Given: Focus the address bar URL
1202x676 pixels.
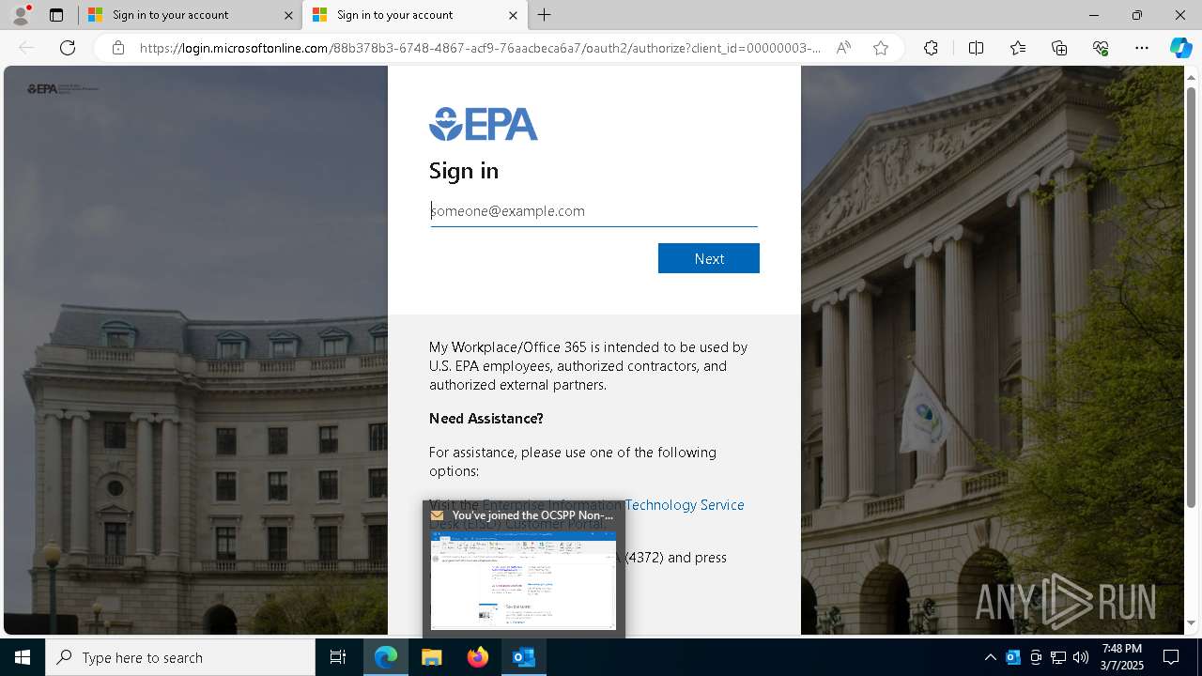Looking at the screenshot, I should [x=480, y=48].
